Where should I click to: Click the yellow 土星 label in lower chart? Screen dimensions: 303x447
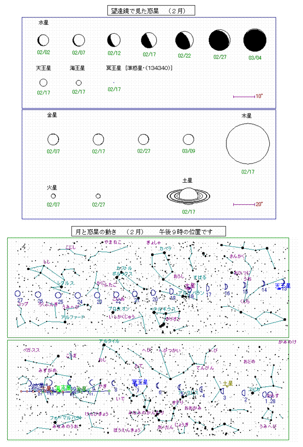tap(228, 384)
